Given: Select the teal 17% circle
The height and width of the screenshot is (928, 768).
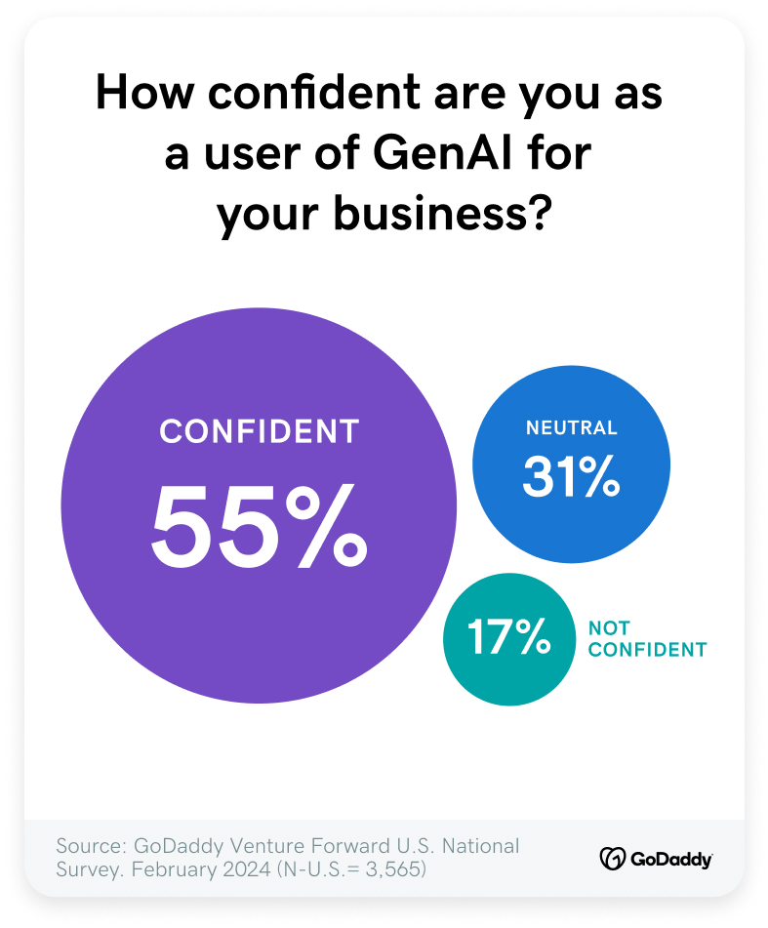Looking at the screenshot, I should [508, 639].
